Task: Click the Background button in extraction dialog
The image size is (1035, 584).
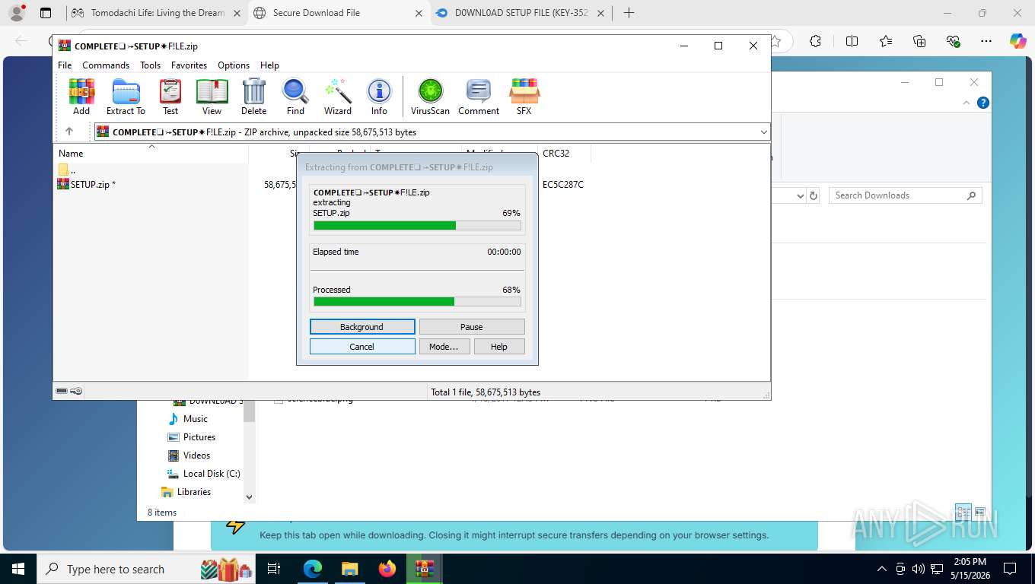Action: click(362, 327)
